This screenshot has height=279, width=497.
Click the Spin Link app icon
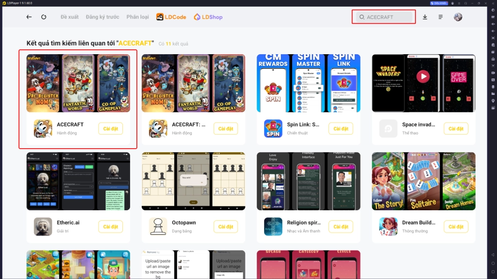[273, 128]
